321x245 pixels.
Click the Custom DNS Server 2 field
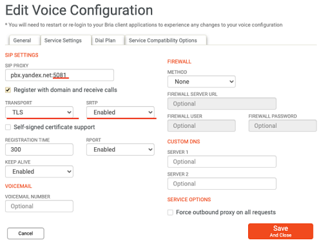point(222,184)
